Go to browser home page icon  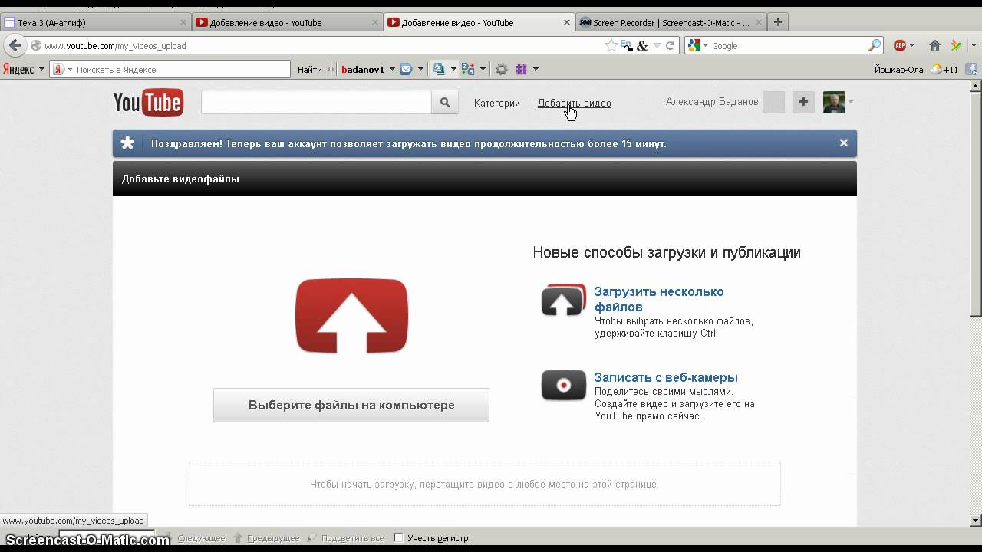pos(934,46)
